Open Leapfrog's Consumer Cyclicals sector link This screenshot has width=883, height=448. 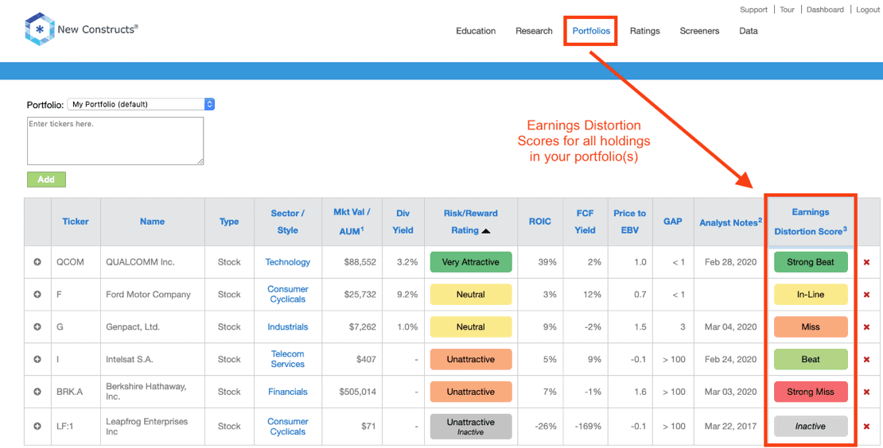[288, 427]
